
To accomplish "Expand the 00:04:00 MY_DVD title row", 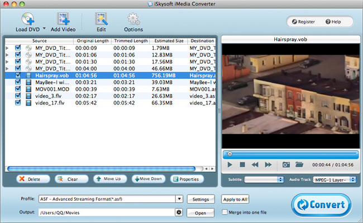I will click(7, 69).
